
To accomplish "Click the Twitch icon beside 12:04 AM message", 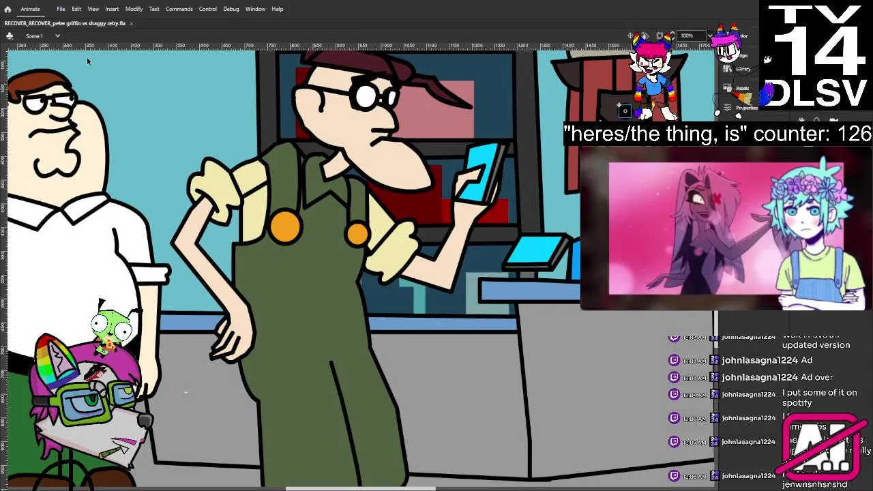I will (x=675, y=394).
